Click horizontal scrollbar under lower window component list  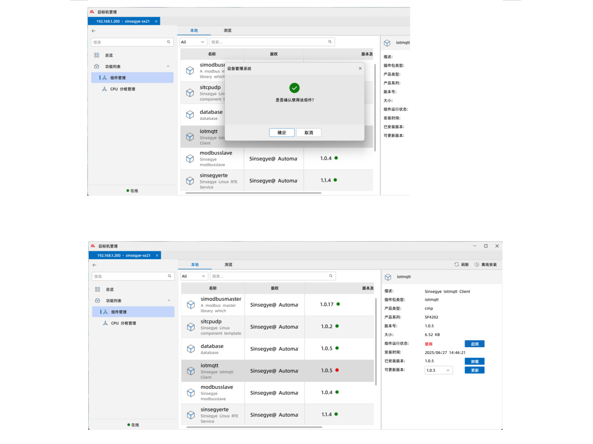click(x=254, y=427)
